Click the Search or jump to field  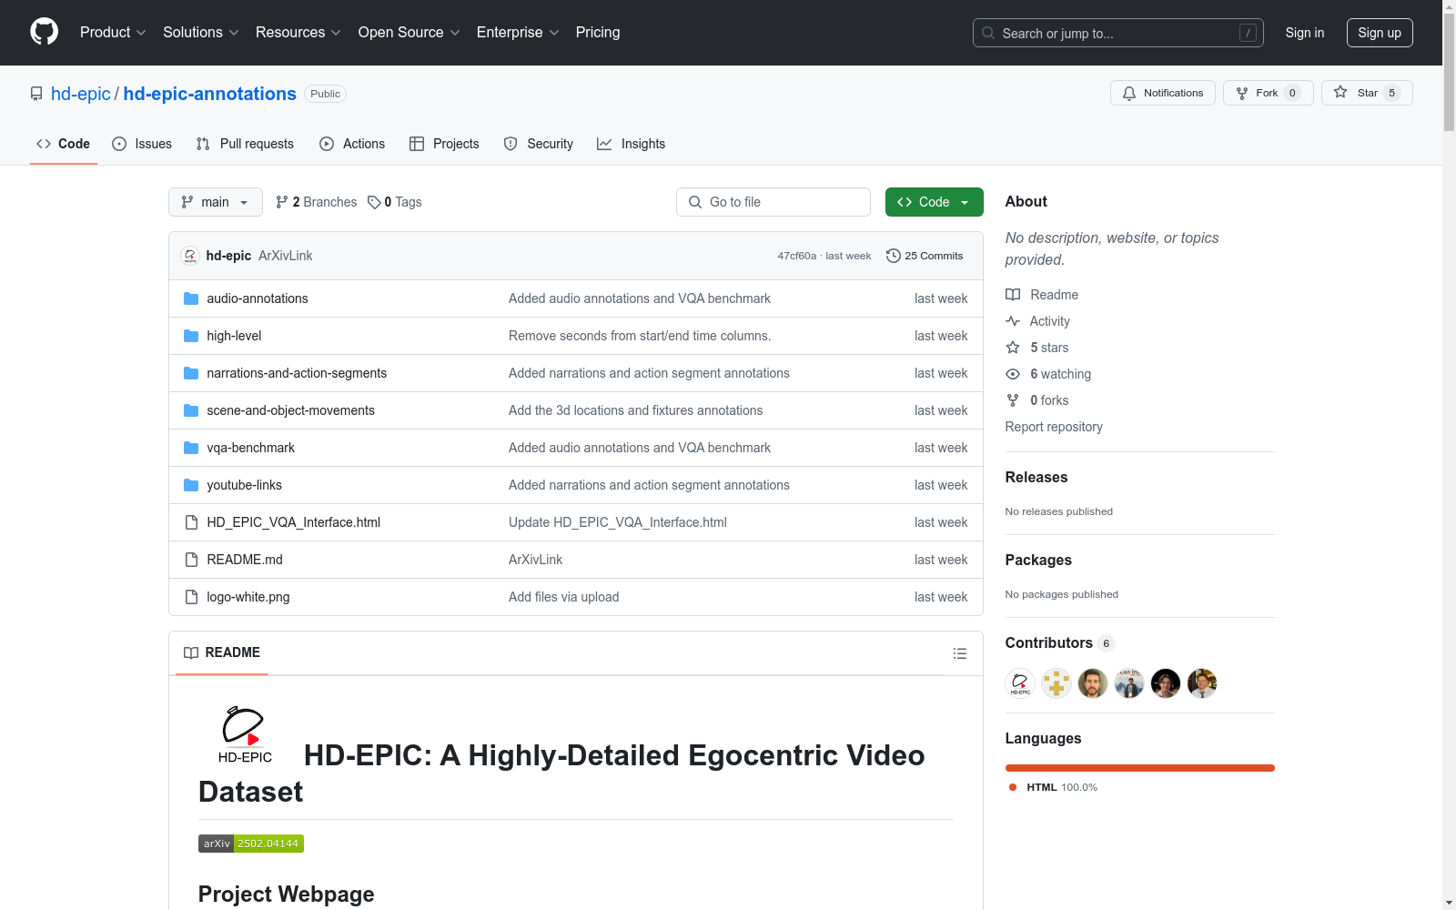point(1118,33)
